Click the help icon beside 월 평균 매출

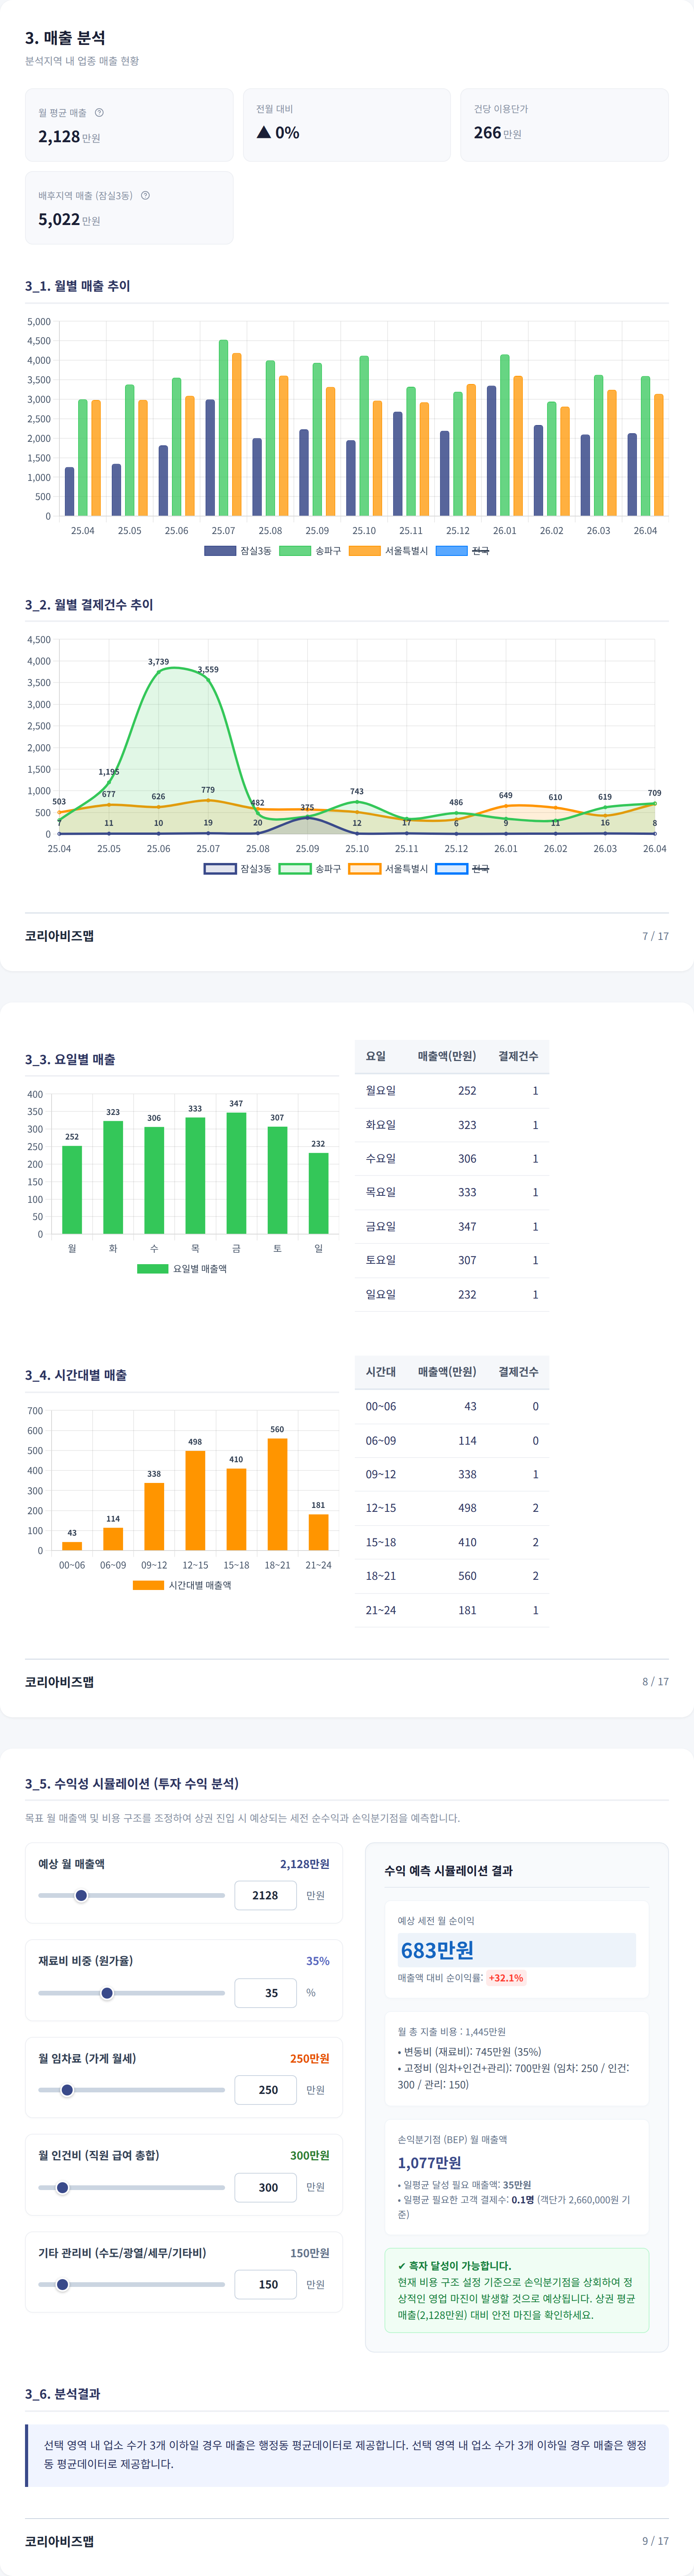click(99, 113)
